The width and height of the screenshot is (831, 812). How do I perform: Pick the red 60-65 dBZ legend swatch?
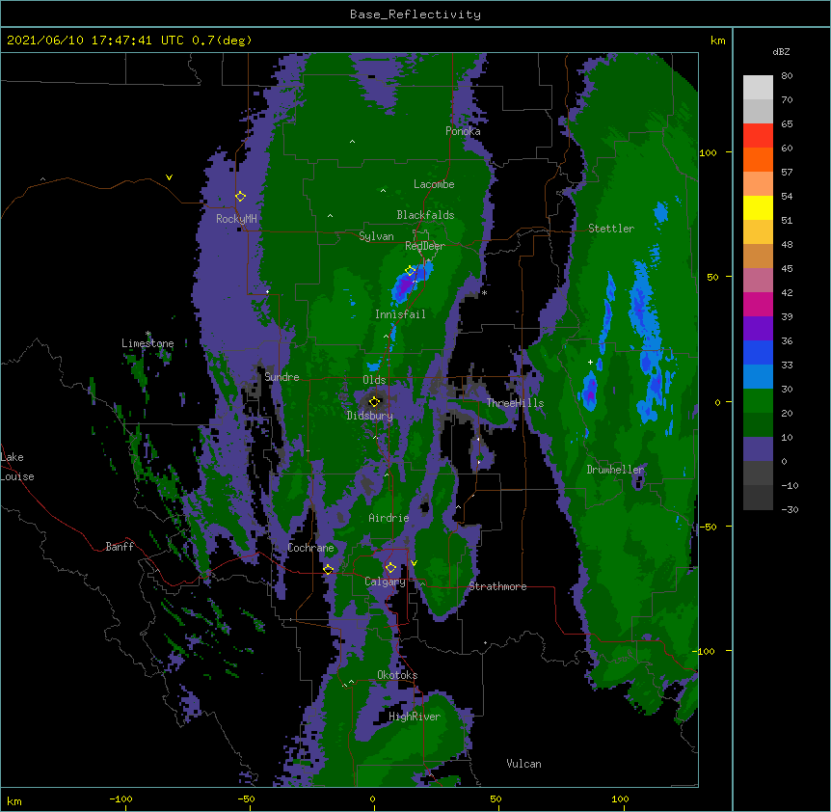[x=758, y=136]
